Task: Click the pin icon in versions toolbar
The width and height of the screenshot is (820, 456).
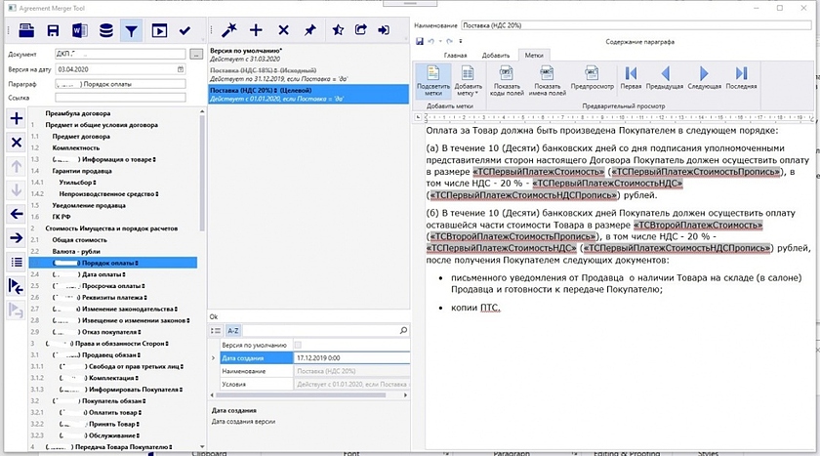Action: pos(309,30)
